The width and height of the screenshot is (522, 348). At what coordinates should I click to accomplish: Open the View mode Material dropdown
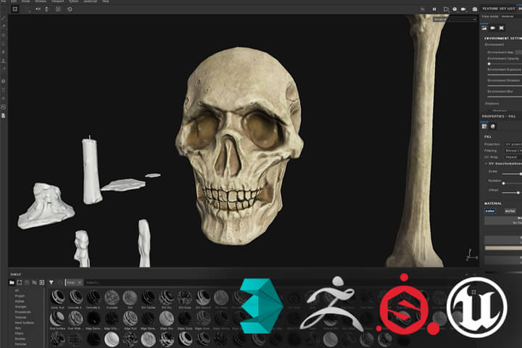[511, 17]
